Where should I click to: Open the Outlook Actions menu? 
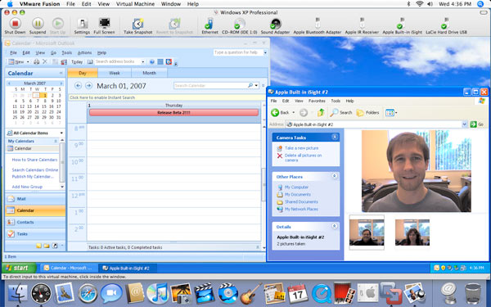[84, 52]
